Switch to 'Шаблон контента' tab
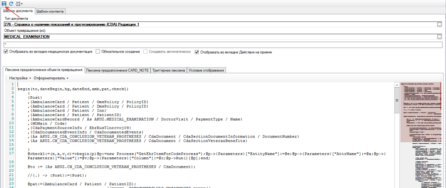 pyautogui.click(x=50, y=11)
